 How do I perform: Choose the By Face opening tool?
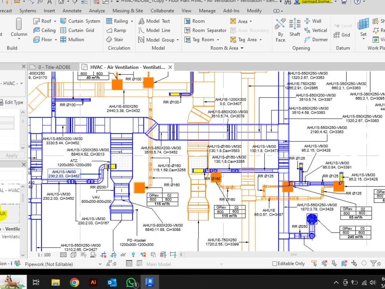[280, 30]
